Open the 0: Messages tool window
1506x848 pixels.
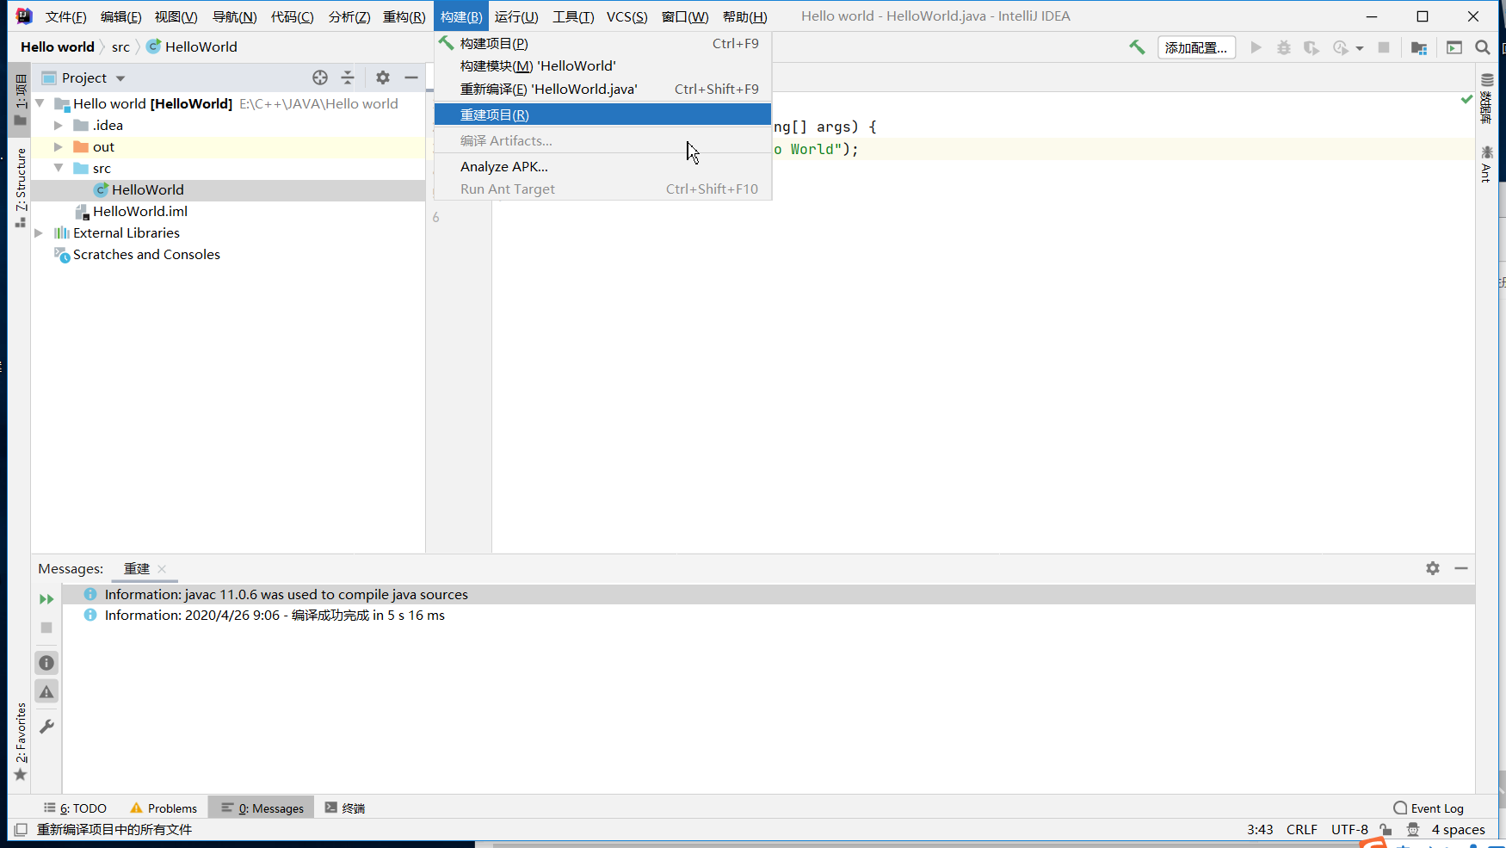click(x=262, y=808)
